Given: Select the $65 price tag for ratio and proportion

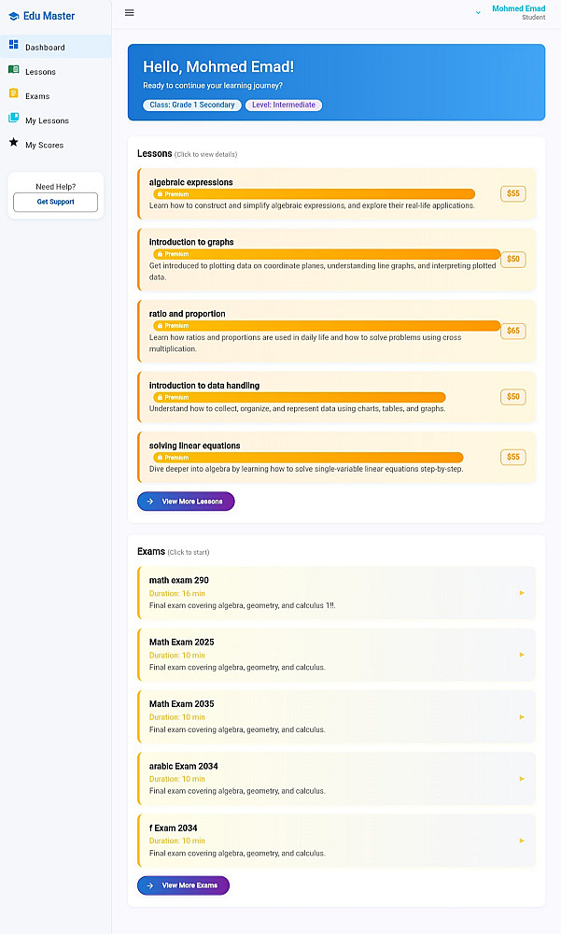Looking at the screenshot, I should [512, 331].
